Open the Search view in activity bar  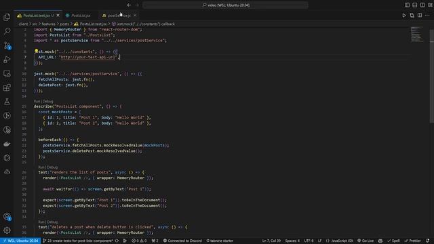7,31
